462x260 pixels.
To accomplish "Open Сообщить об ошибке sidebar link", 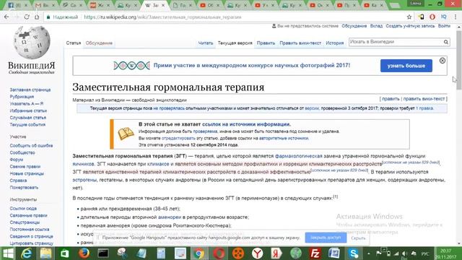I will pyautogui.click(x=31, y=146).
